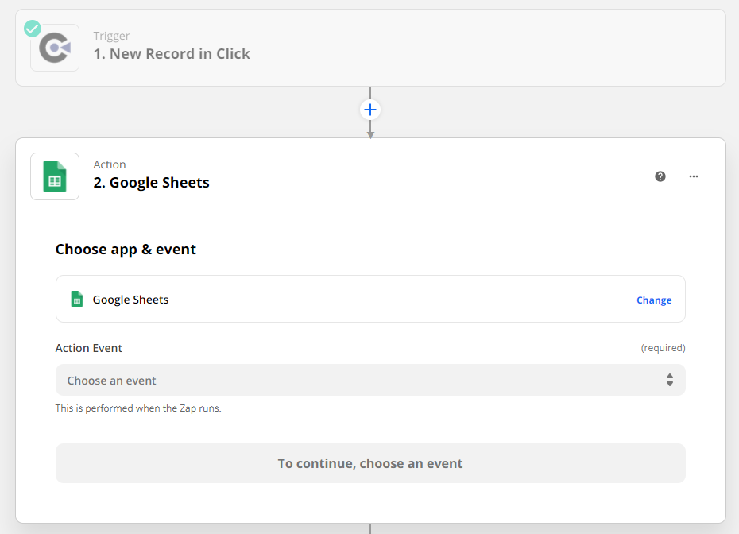
Task: Open help via the question mark icon
Action: point(660,176)
